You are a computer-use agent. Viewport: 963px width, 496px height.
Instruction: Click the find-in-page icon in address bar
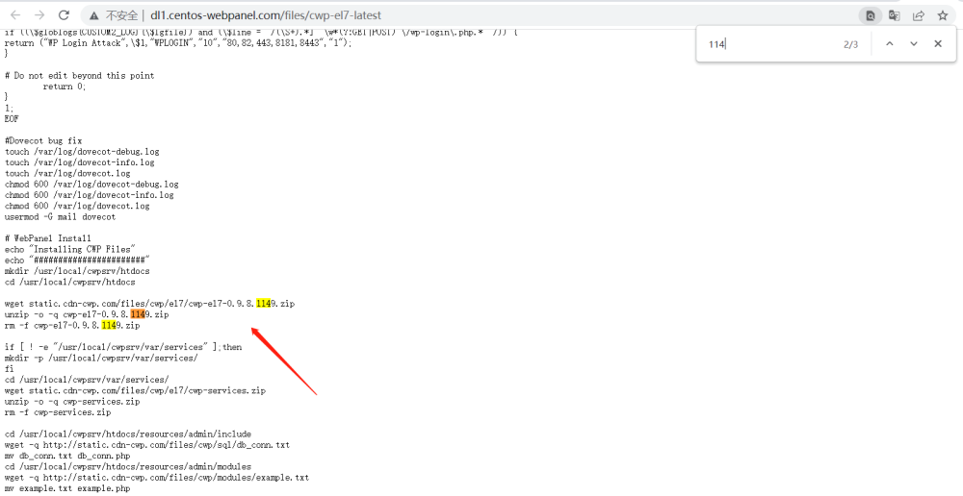871,15
